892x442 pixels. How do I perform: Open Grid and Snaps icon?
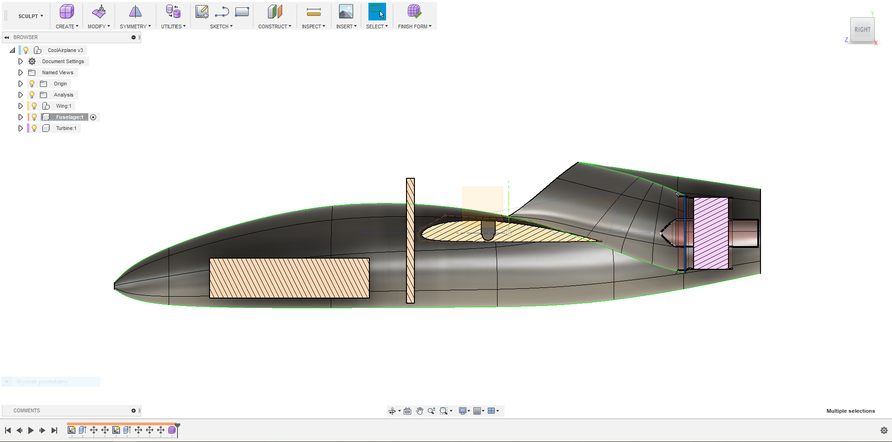(x=477, y=411)
